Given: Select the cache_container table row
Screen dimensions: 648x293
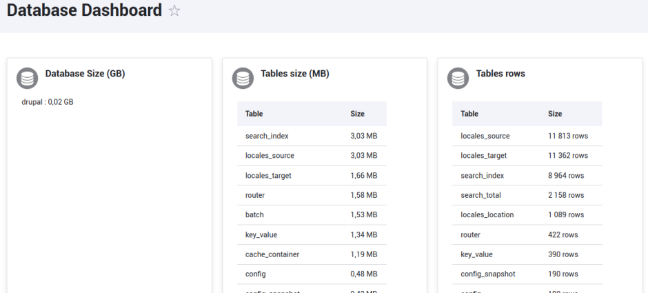Looking at the screenshot, I should 312,254.
